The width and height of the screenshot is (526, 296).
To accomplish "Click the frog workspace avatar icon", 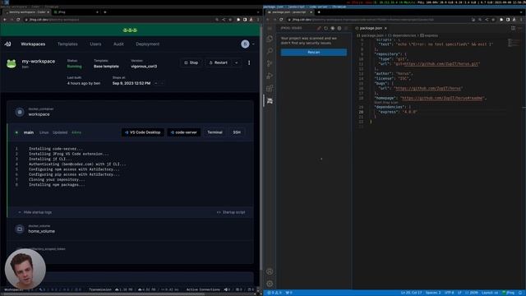I will coord(12,63).
